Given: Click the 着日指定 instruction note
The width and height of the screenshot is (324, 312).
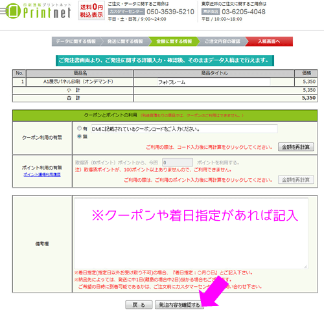Looking at the screenshot, I should pyautogui.click(x=163, y=273).
